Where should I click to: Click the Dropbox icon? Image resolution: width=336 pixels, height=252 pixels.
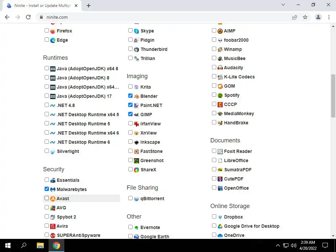pyautogui.click(x=220, y=217)
